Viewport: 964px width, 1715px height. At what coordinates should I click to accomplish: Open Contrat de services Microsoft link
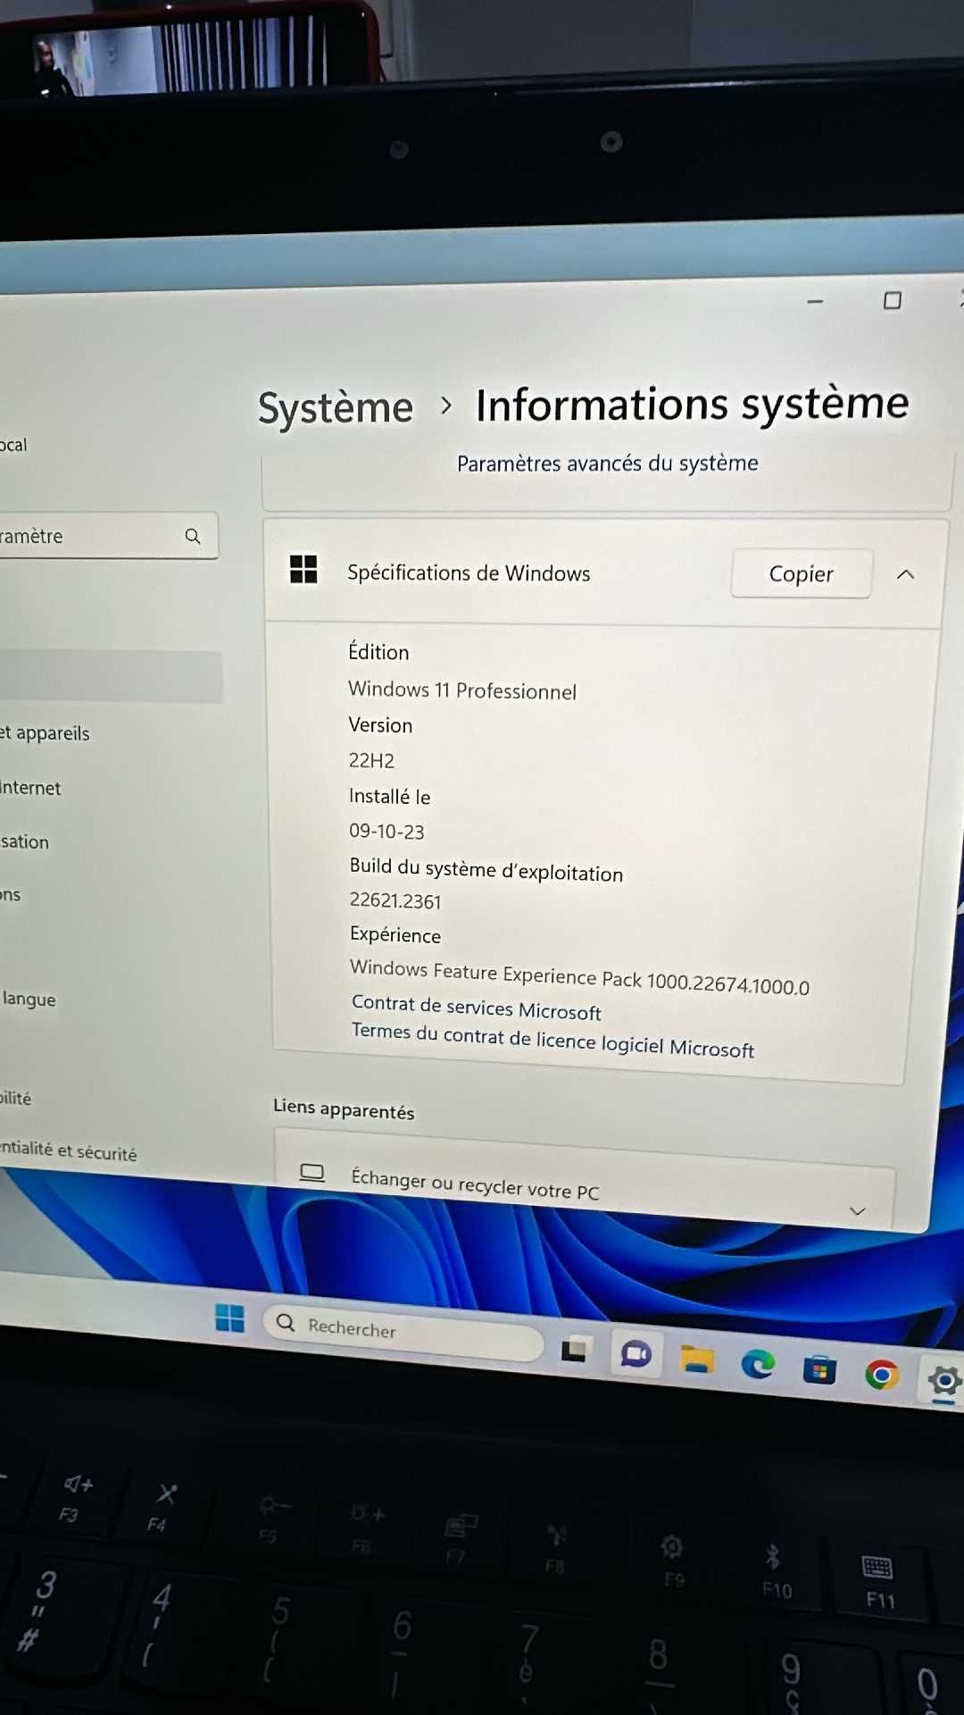[477, 1008]
